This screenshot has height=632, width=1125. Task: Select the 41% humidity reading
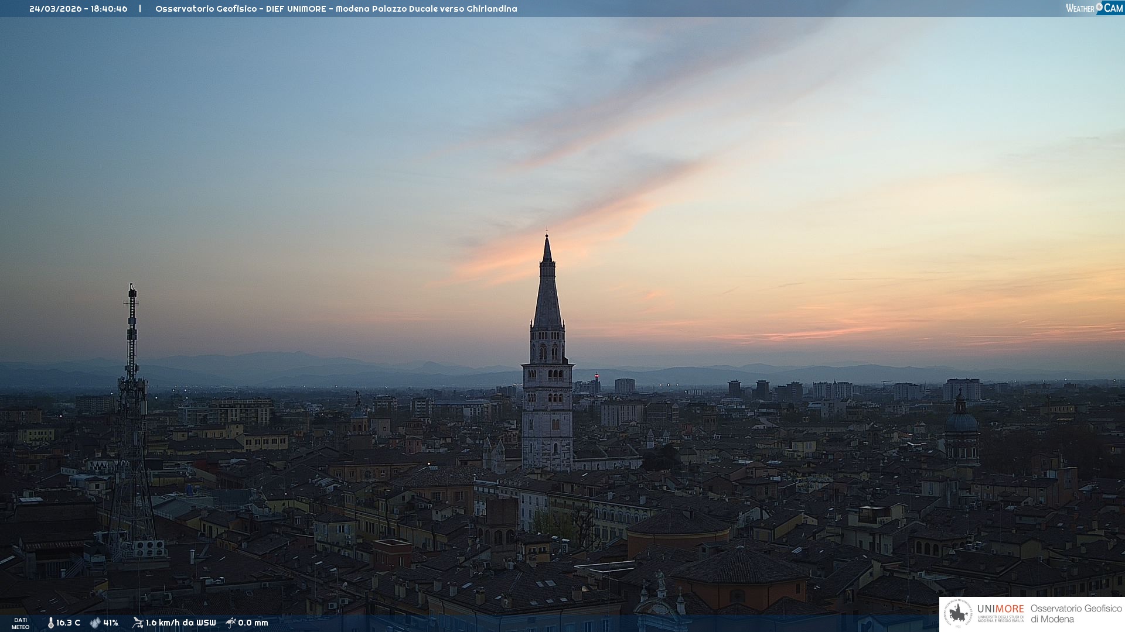click(111, 623)
